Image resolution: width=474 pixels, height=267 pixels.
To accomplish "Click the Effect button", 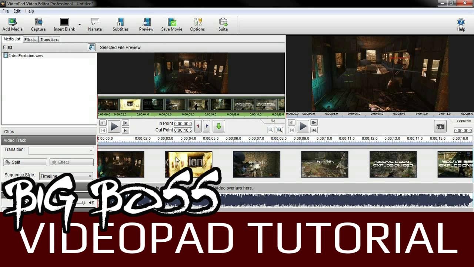I will tap(71, 162).
